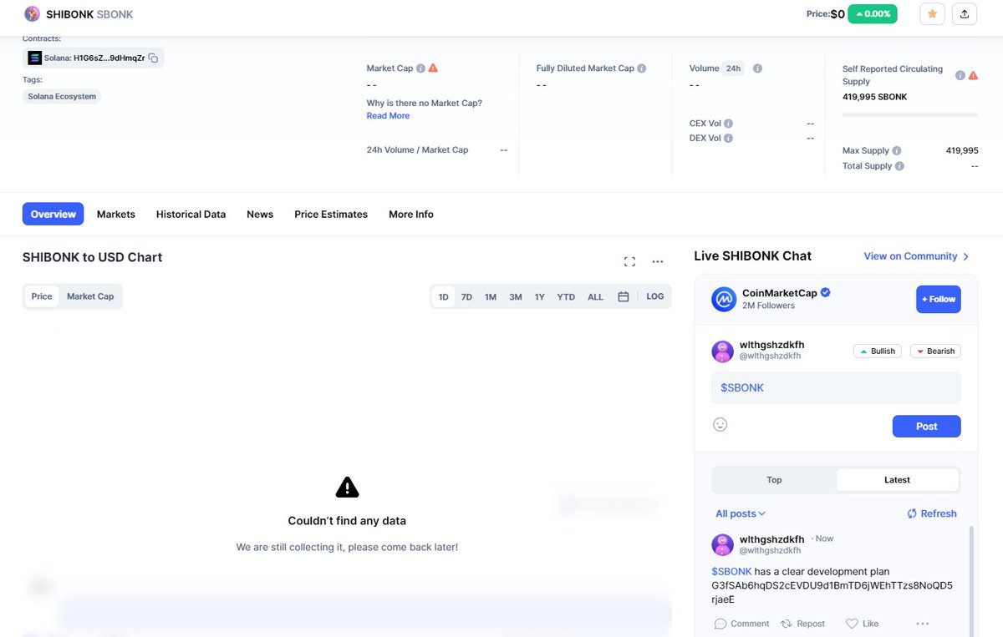Click Circulating Supply warning triangle
Viewport: 1003px width, 637px height.
[x=973, y=75]
